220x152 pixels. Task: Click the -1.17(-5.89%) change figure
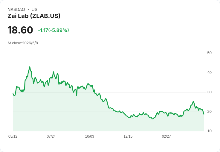point(54,30)
